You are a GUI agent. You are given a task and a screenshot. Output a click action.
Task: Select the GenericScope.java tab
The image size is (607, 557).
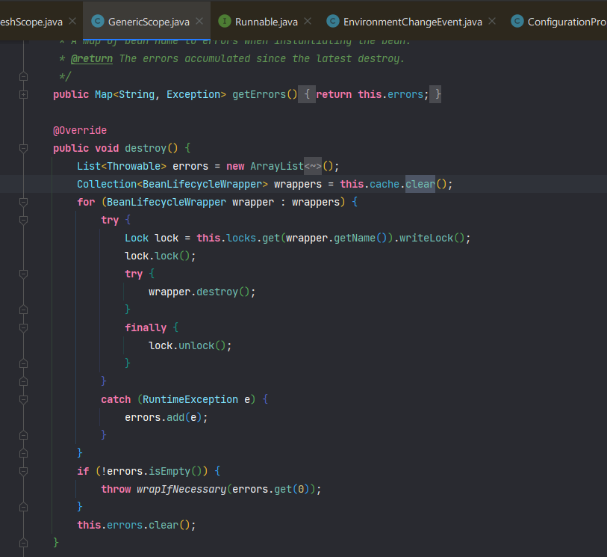149,22
